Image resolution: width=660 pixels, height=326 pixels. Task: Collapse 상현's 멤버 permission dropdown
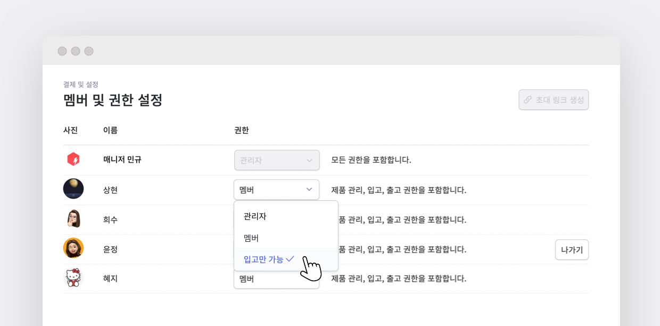pos(276,190)
